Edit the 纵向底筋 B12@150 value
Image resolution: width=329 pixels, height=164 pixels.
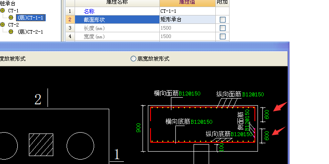[x=241, y=134]
